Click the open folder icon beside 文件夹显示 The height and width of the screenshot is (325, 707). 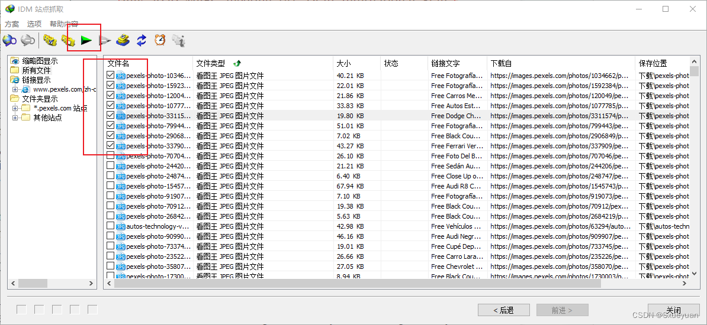[x=15, y=99]
